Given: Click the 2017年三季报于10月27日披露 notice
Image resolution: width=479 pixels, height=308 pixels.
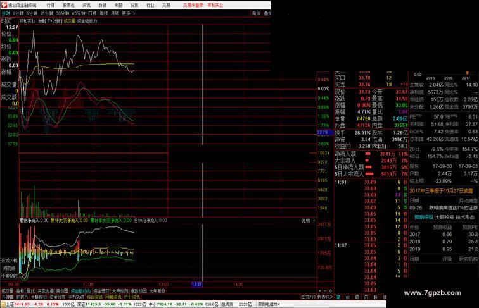Looking at the screenshot, I should [x=441, y=191].
